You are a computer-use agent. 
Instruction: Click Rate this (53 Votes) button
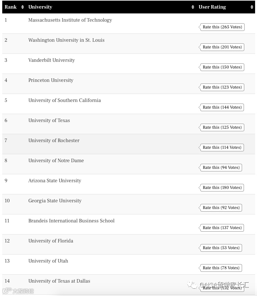coord(221,248)
